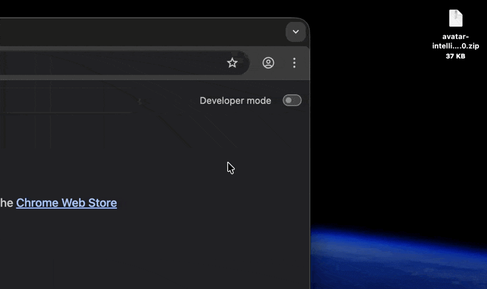Click the 'Developer mode' label text
487x289 pixels.
236,100
